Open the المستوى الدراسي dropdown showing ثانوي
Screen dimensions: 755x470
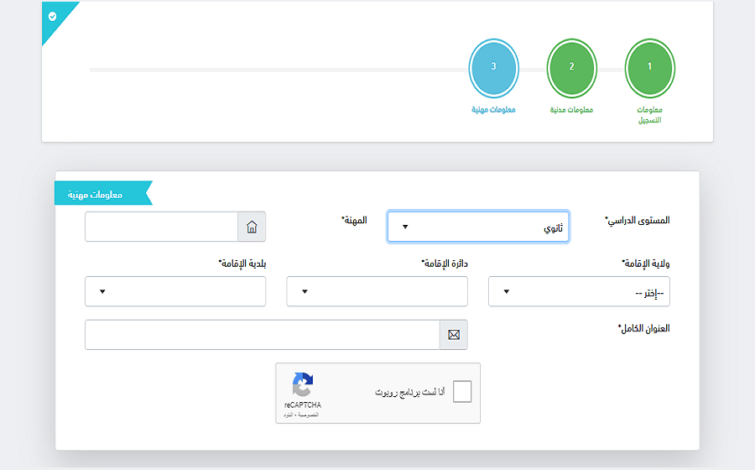pos(478,227)
